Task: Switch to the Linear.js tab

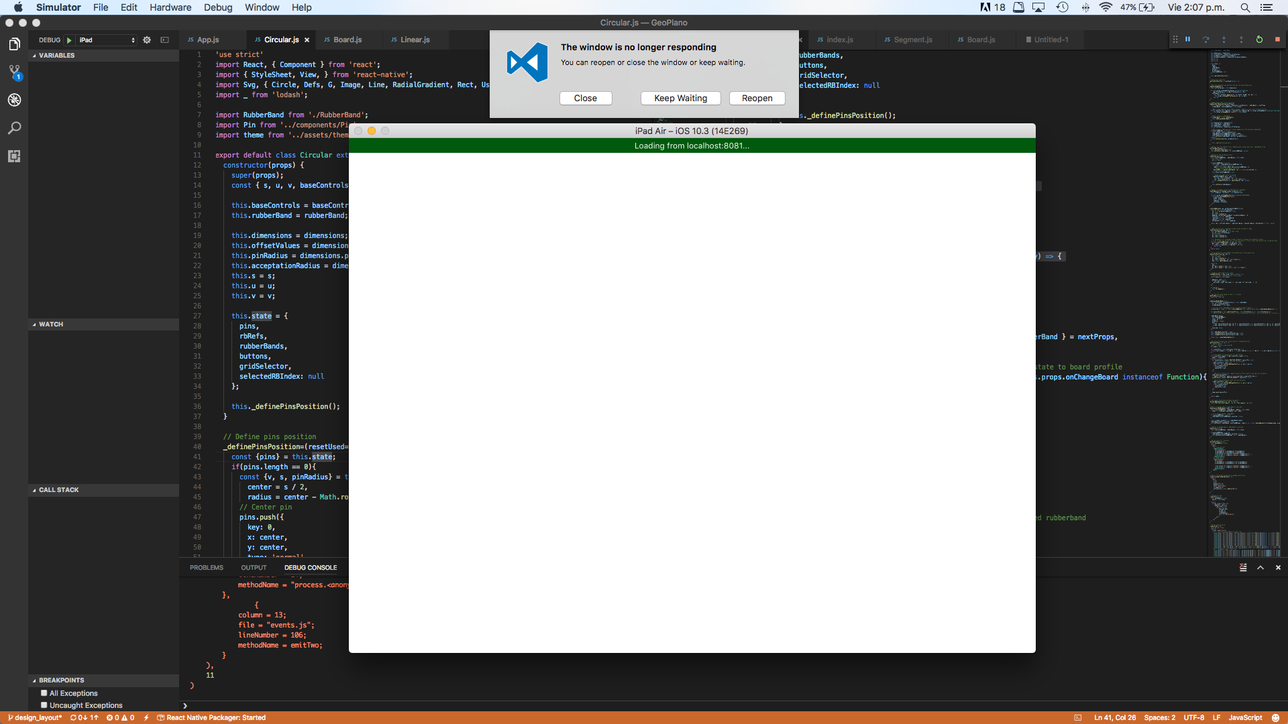Action: [414, 40]
